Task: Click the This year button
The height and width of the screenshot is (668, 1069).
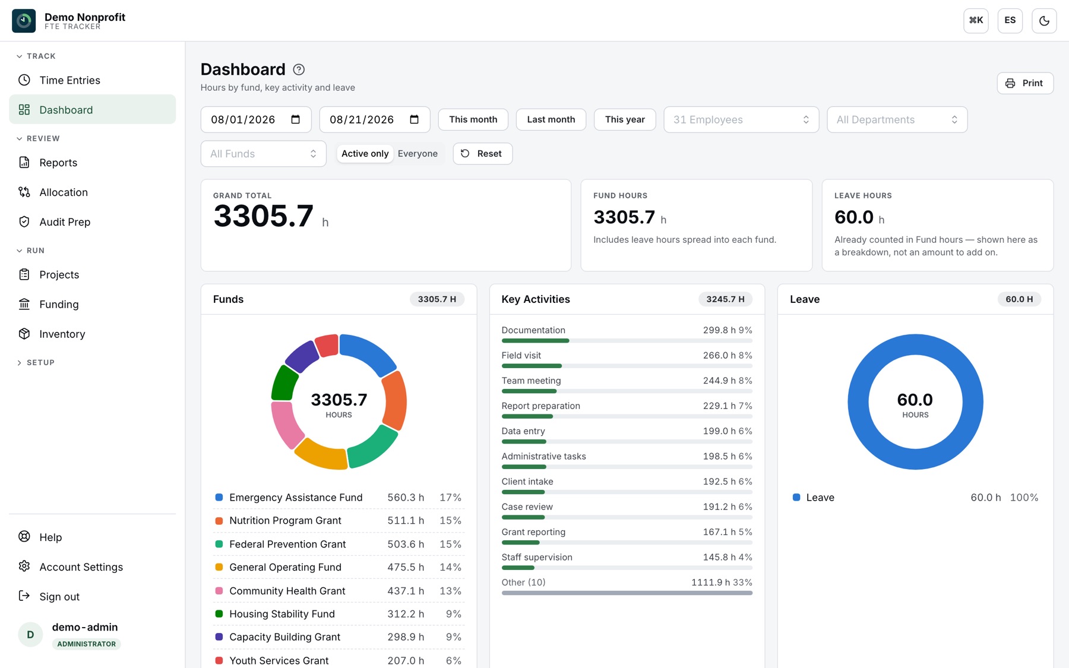Action: [625, 119]
